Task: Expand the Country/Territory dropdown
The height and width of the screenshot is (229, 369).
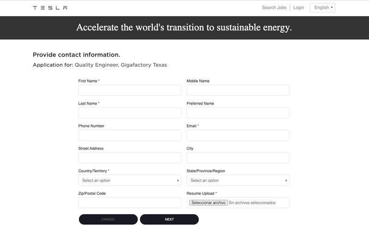Action: [130, 180]
